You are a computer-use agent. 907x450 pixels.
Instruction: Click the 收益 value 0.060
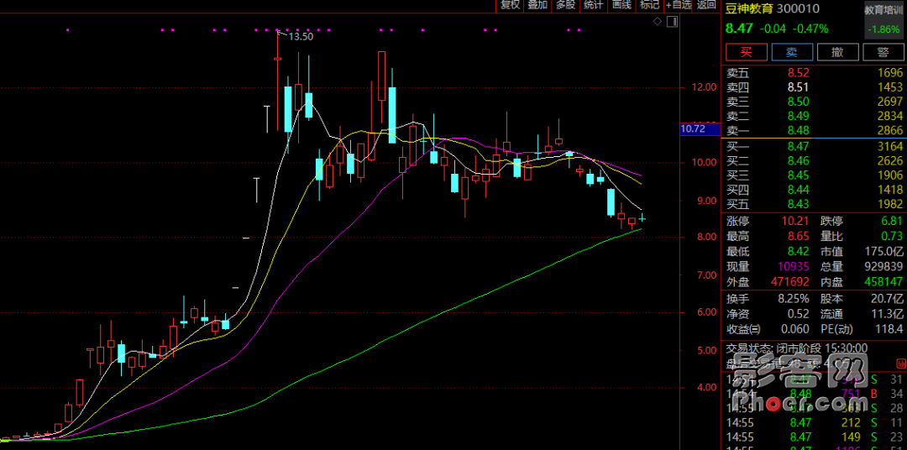[795, 329]
